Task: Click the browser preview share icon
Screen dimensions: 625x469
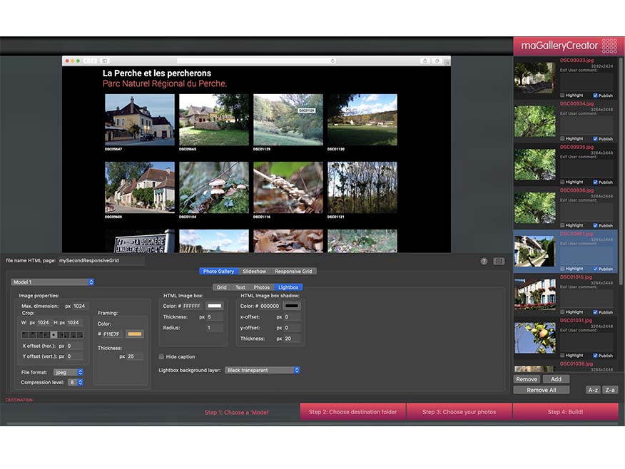Action: coord(426,61)
